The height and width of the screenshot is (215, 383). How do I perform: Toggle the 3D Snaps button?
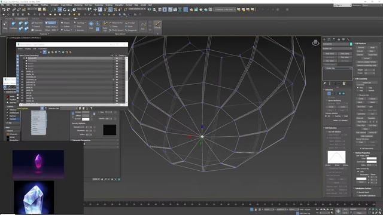click(105, 10)
